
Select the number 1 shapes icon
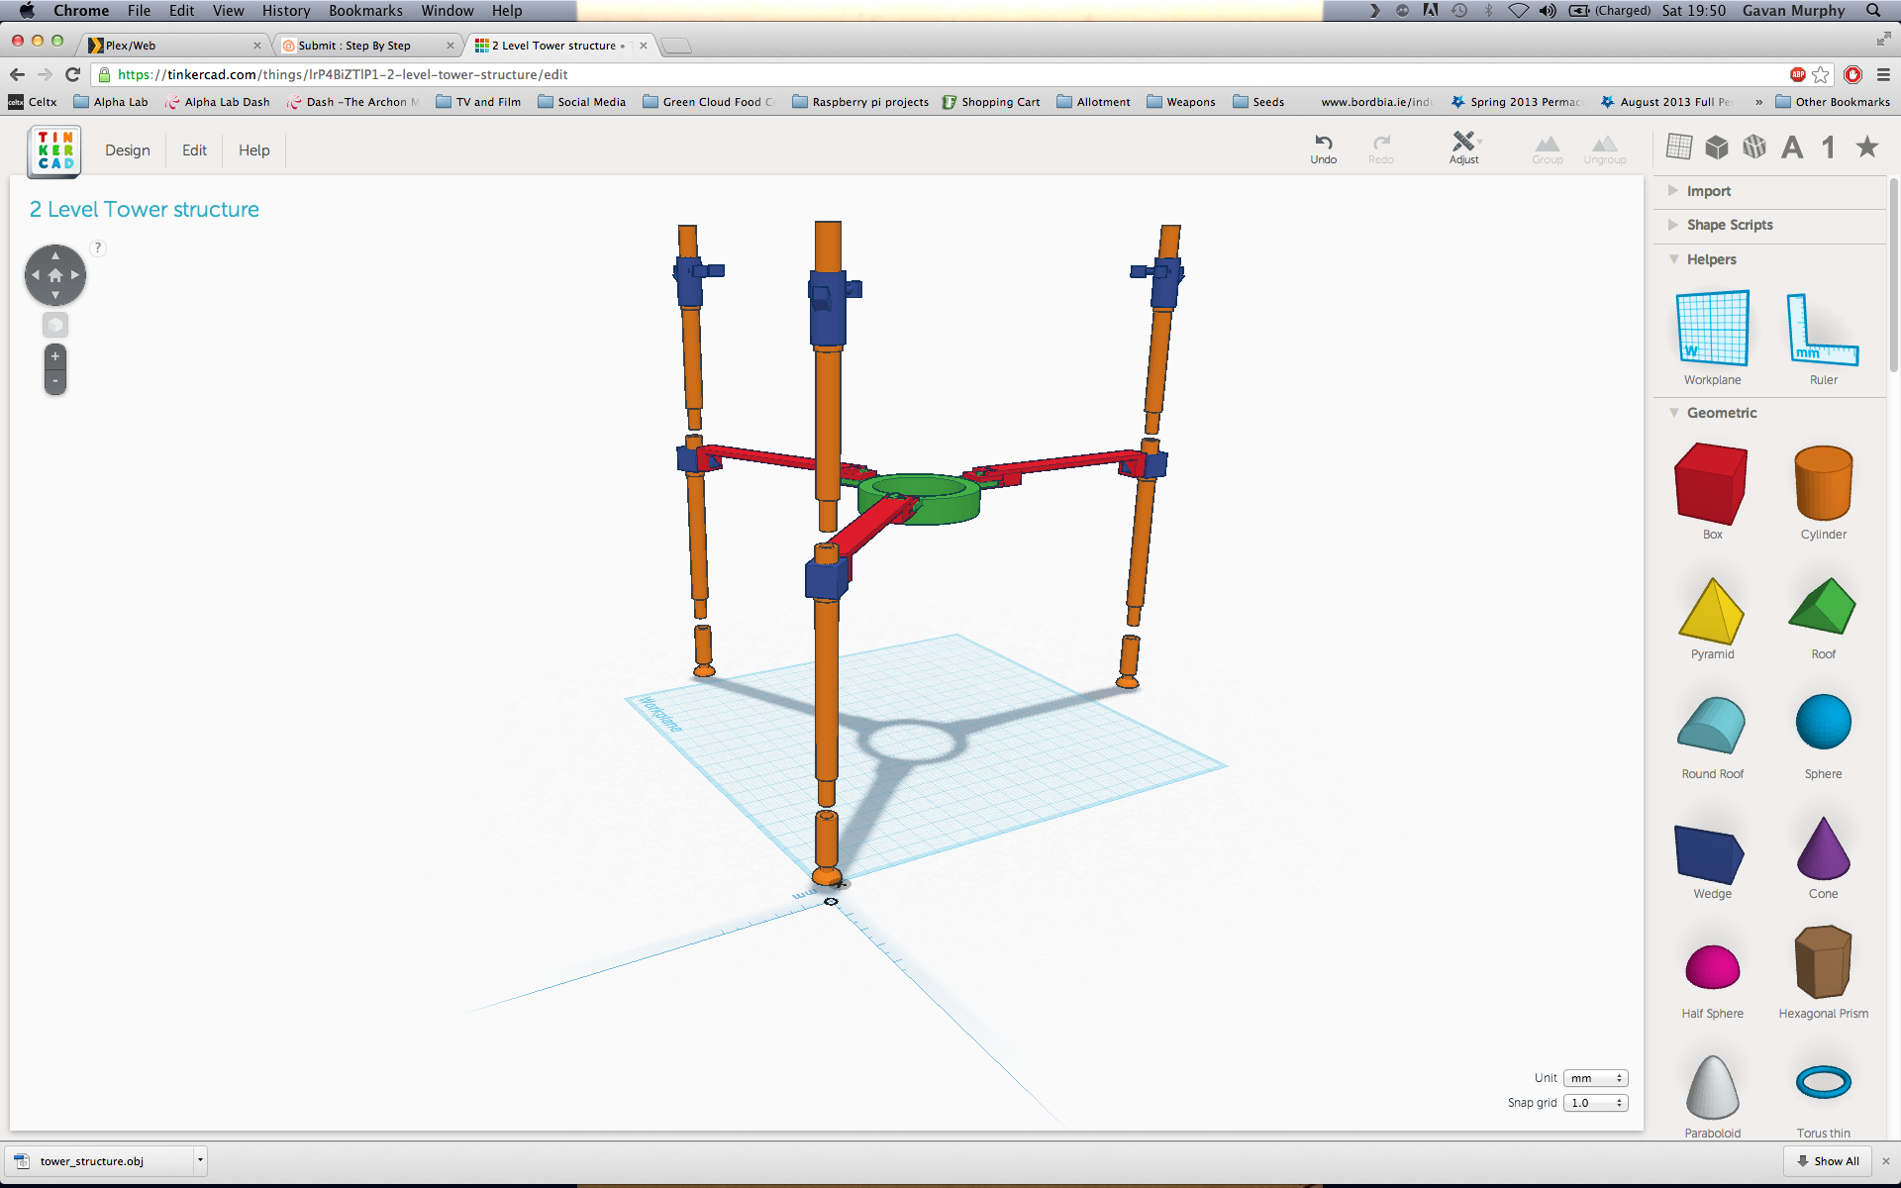[1829, 148]
